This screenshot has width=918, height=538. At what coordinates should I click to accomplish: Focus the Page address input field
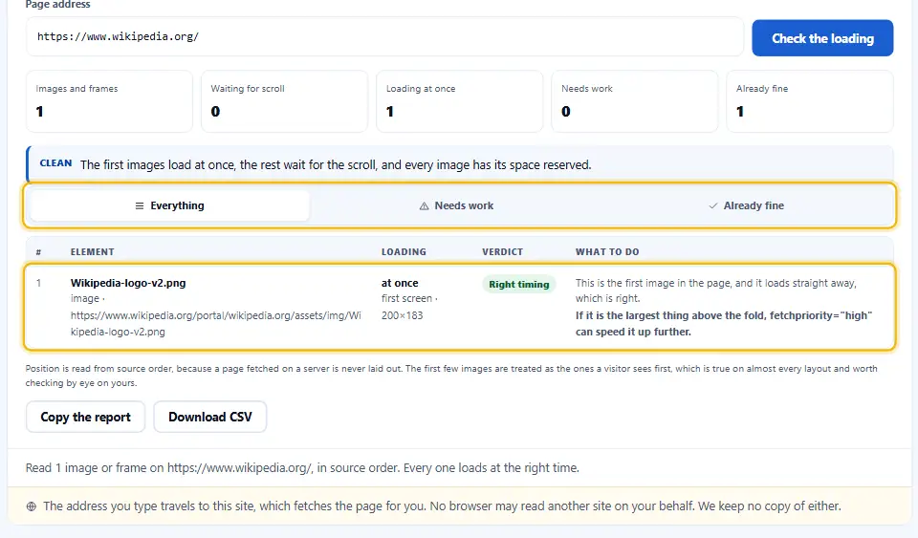point(384,37)
